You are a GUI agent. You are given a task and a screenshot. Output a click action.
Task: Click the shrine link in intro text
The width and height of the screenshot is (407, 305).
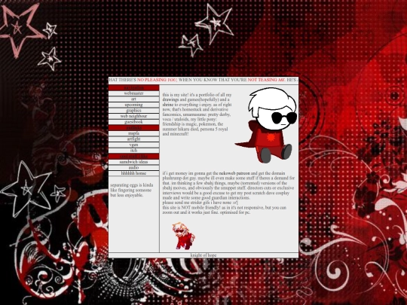point(167,105)
